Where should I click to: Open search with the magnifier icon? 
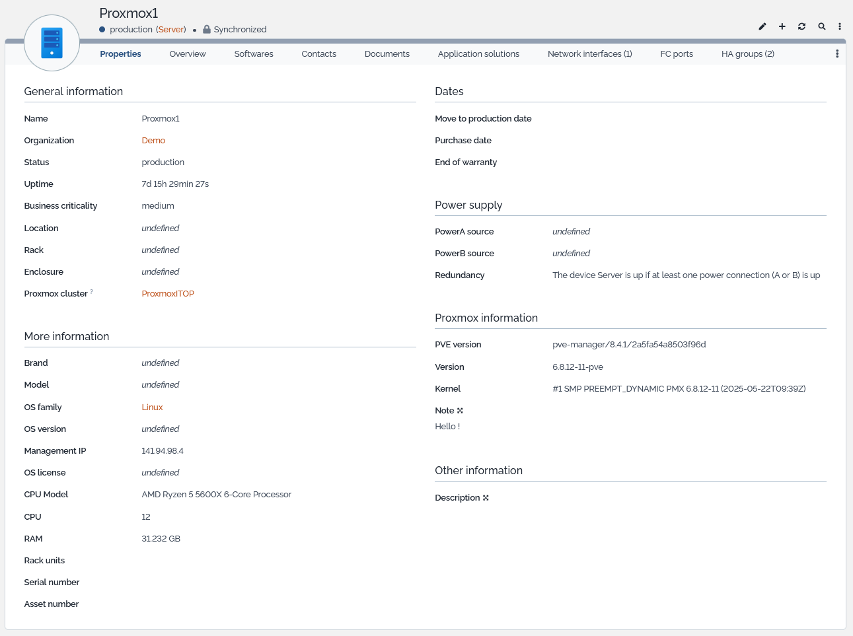click(x=822, y=26)
